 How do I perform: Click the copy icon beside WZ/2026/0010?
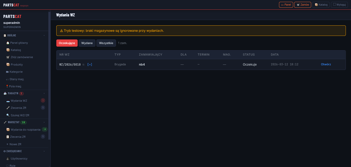[x=83, y=65]
